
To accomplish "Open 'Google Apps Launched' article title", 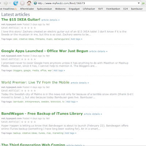I will click(x=45, y=51).
